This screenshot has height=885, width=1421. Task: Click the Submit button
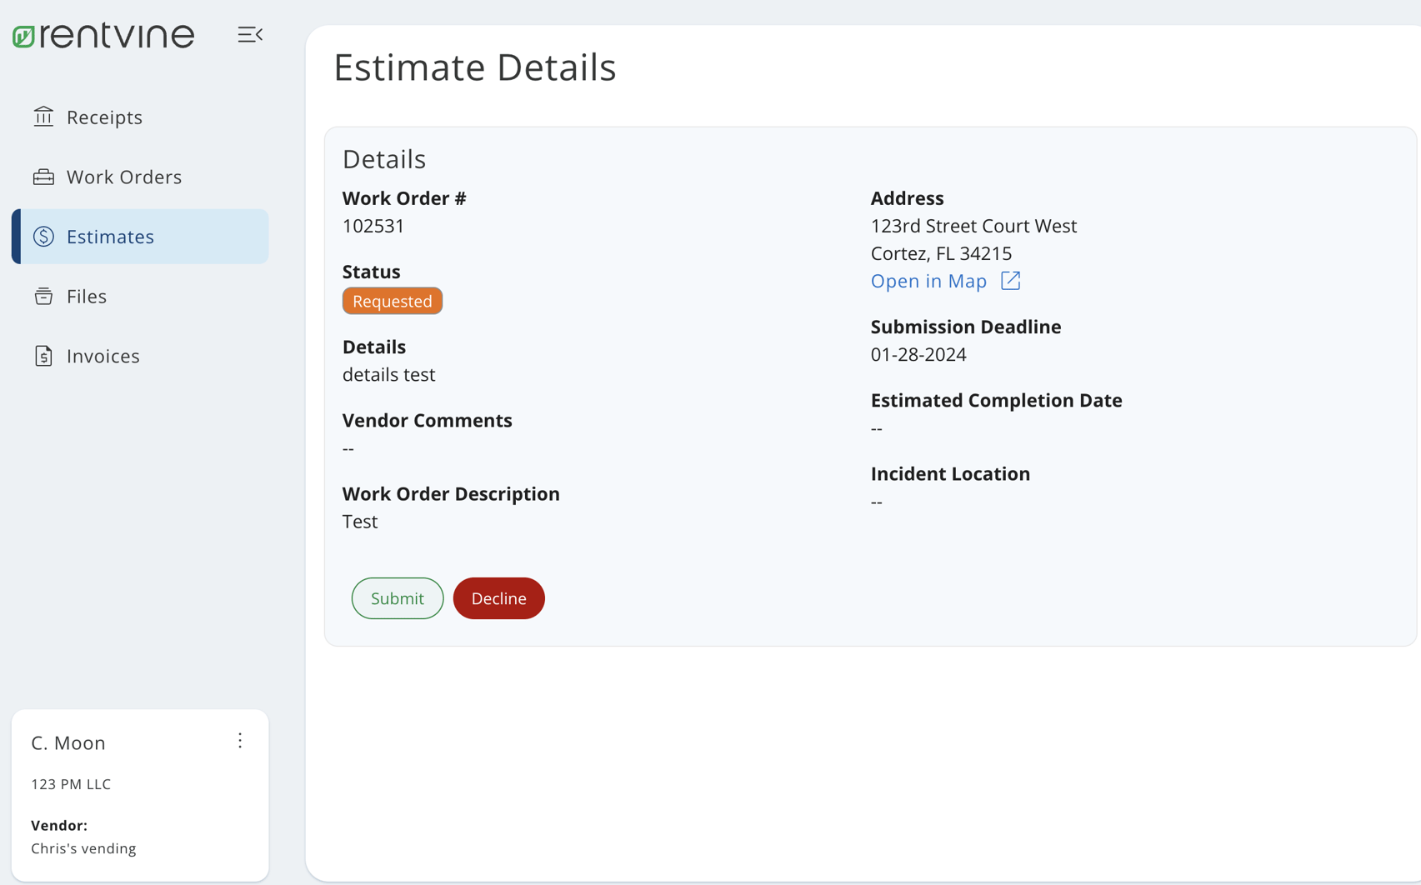(397, 597)
